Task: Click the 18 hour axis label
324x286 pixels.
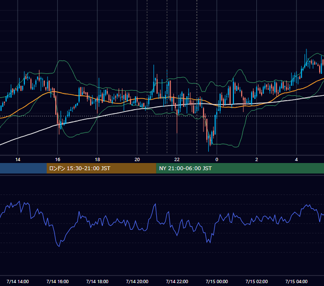Action: pos(97,160)
